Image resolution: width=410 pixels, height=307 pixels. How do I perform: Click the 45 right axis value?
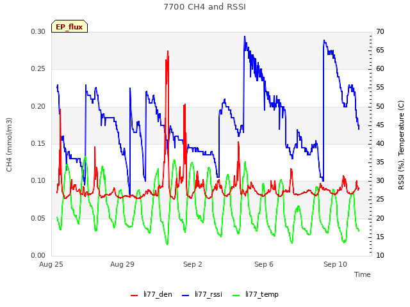tap(380, 125)
